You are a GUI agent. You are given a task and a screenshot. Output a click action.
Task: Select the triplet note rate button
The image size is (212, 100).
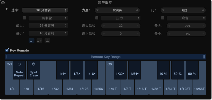[39, 41]
